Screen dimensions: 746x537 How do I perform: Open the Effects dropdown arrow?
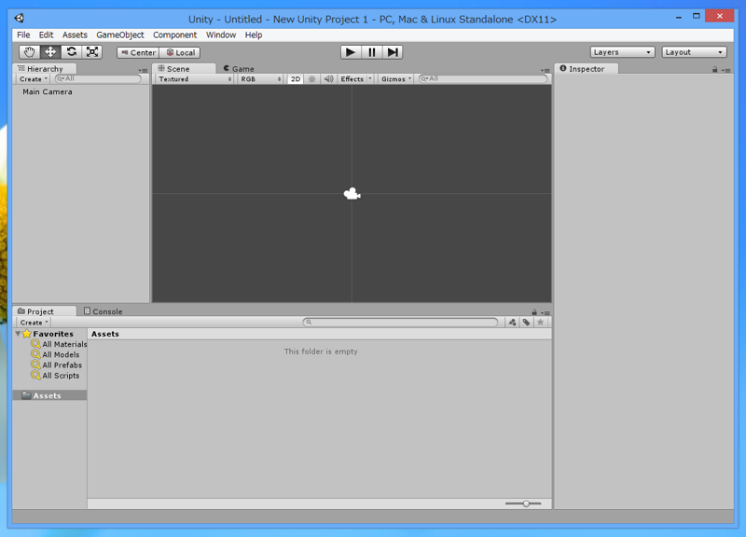point(370,79)
